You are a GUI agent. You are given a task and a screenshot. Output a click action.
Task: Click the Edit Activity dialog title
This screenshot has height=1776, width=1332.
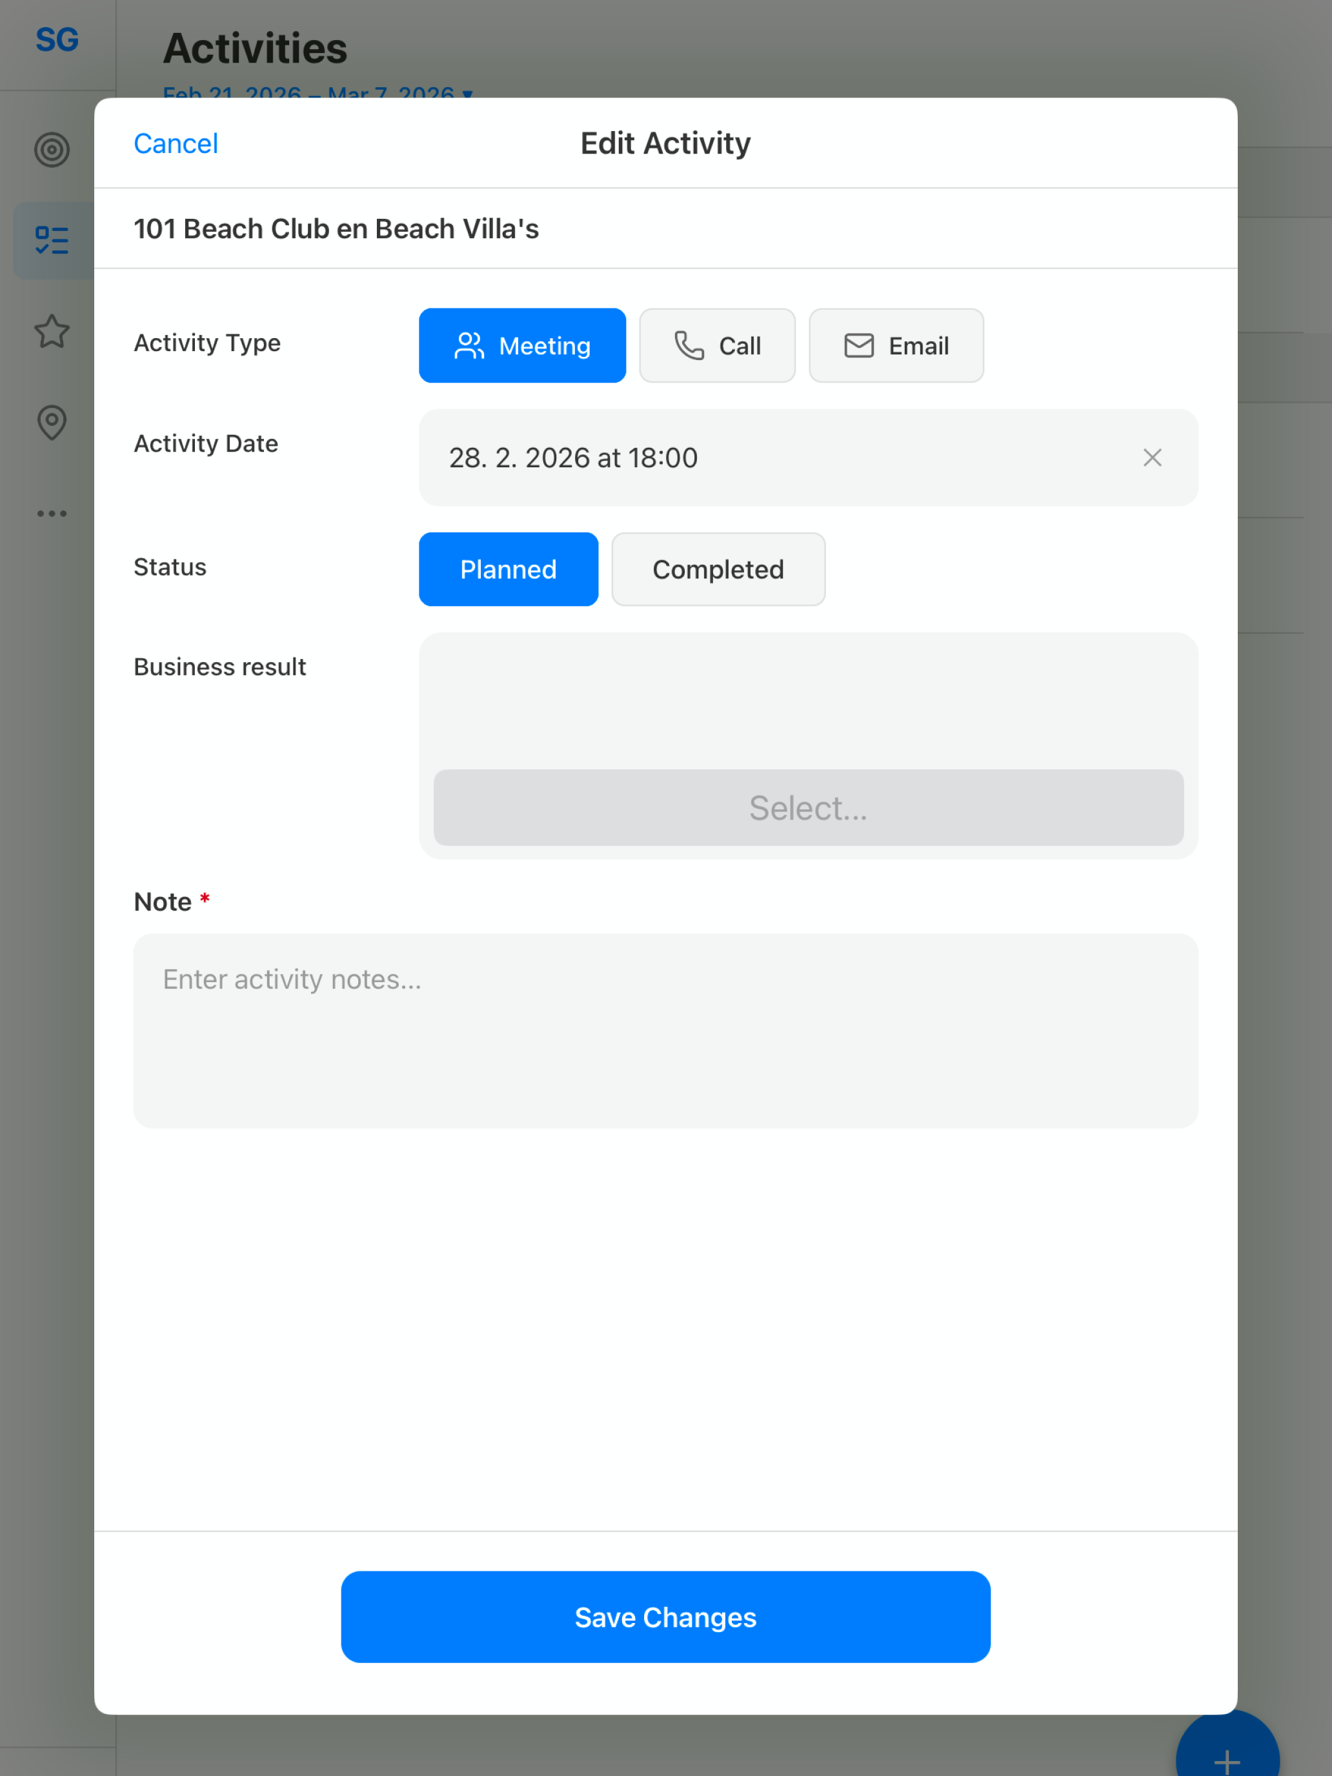point(665,143)
